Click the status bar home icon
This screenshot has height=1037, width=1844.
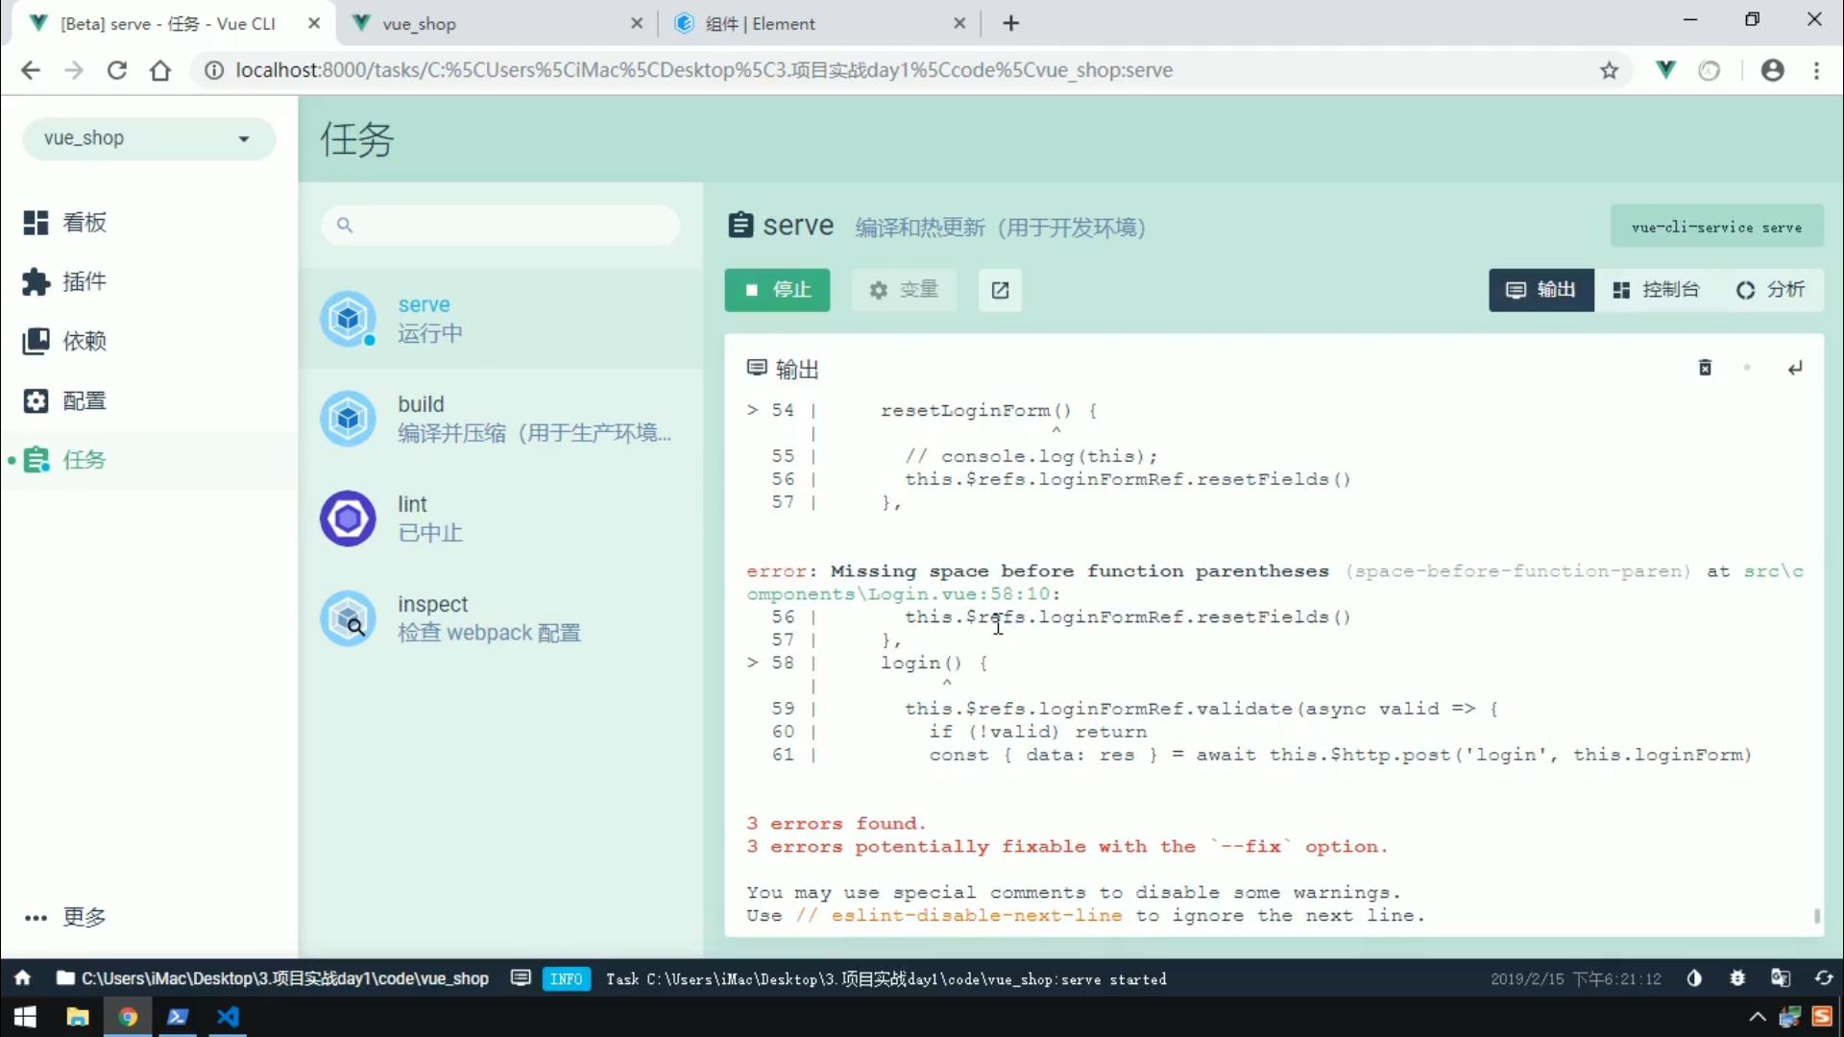(x=22, y=978)
